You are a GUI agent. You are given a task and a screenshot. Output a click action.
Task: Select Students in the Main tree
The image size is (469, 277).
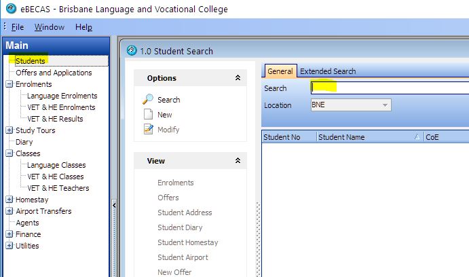click(30, 61)
